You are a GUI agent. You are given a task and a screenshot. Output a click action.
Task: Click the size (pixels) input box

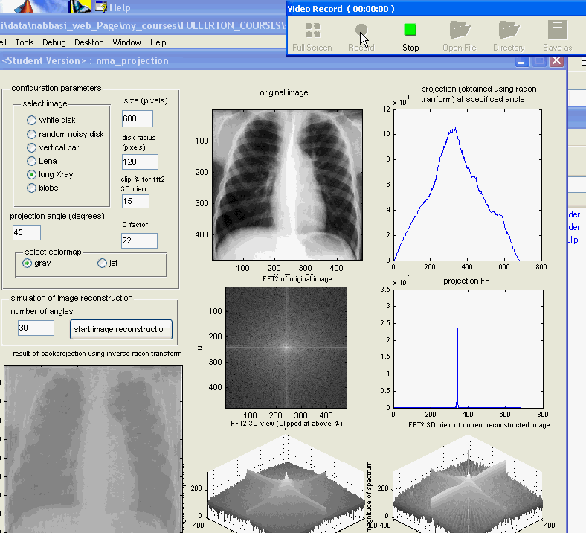[137, 118]
